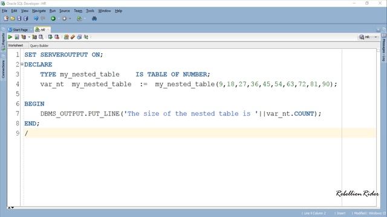Viewport: 387px width, 217px height.
Task: Open the tab list dropdown right of the tab bar
Action: pos(378,30)
